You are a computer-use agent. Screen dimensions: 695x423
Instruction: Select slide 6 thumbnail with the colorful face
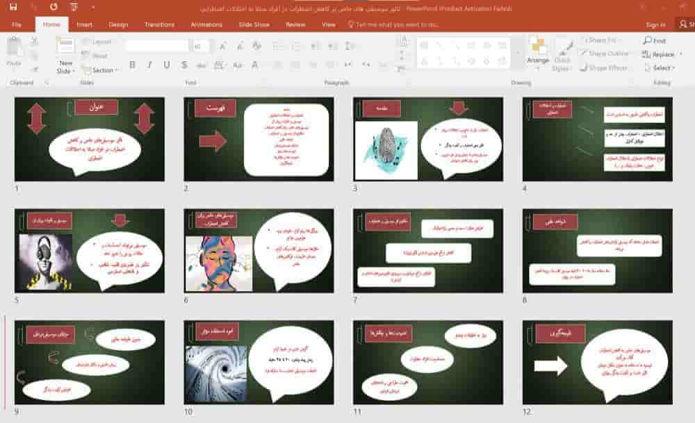(x=259, y=251)
